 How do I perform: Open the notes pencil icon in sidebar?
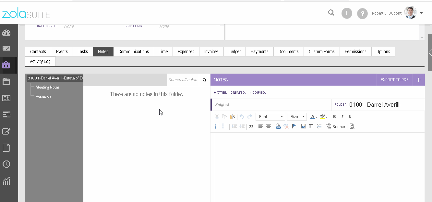pyautogui.click(x=6, y=131)
